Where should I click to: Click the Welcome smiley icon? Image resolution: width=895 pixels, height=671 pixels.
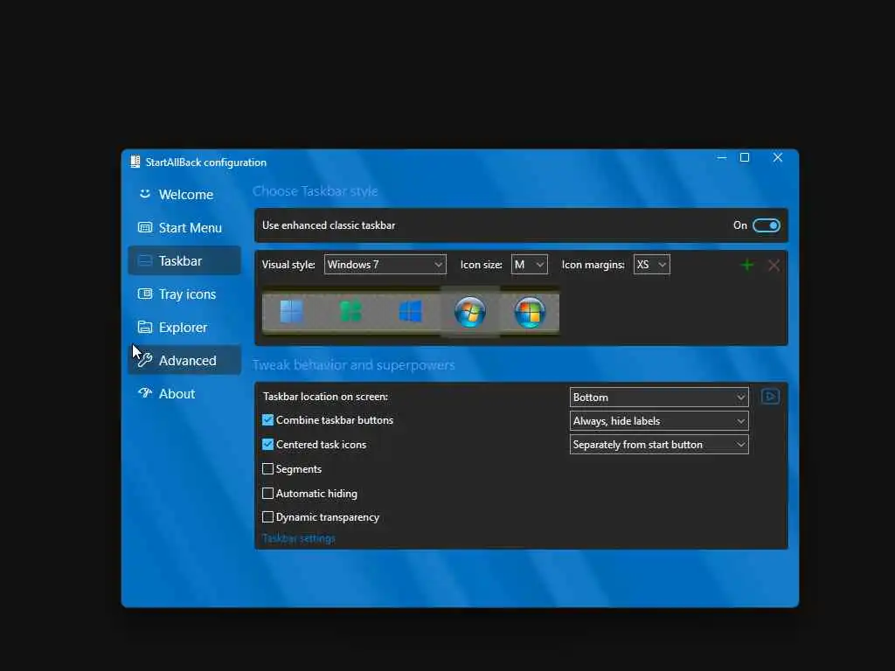(145, 194)
